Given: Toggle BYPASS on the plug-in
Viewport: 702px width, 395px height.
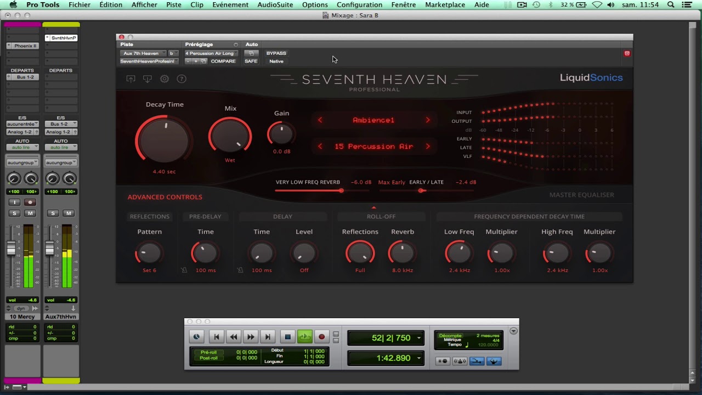Looking at the screenshot, I should point(276,53).
